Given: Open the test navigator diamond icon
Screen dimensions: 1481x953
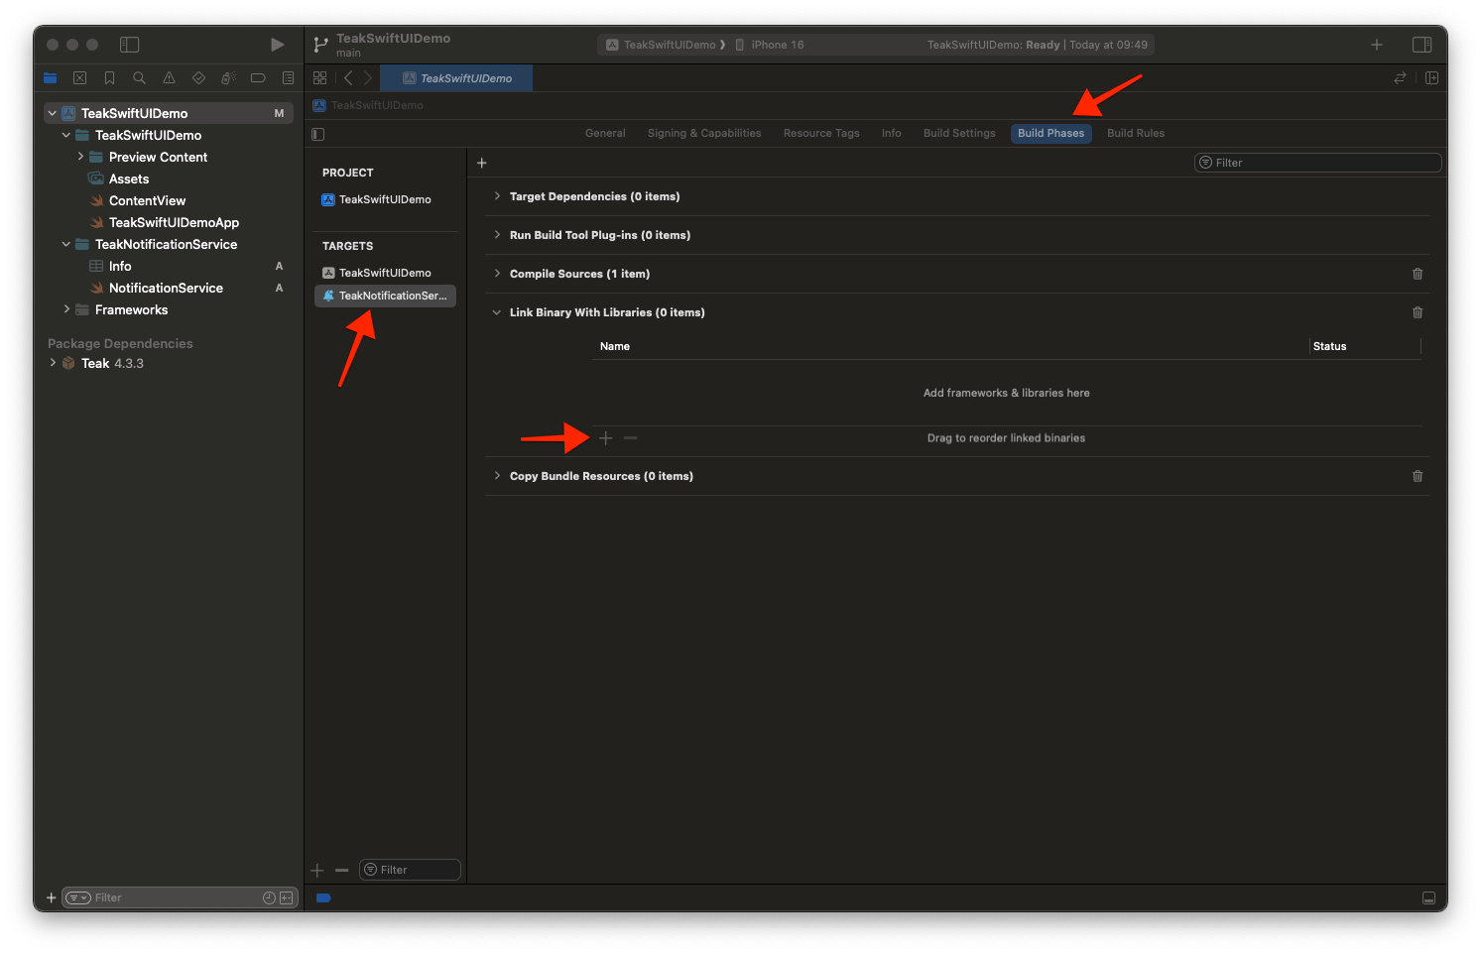Looking at the screenshot, I should [198, 78].
